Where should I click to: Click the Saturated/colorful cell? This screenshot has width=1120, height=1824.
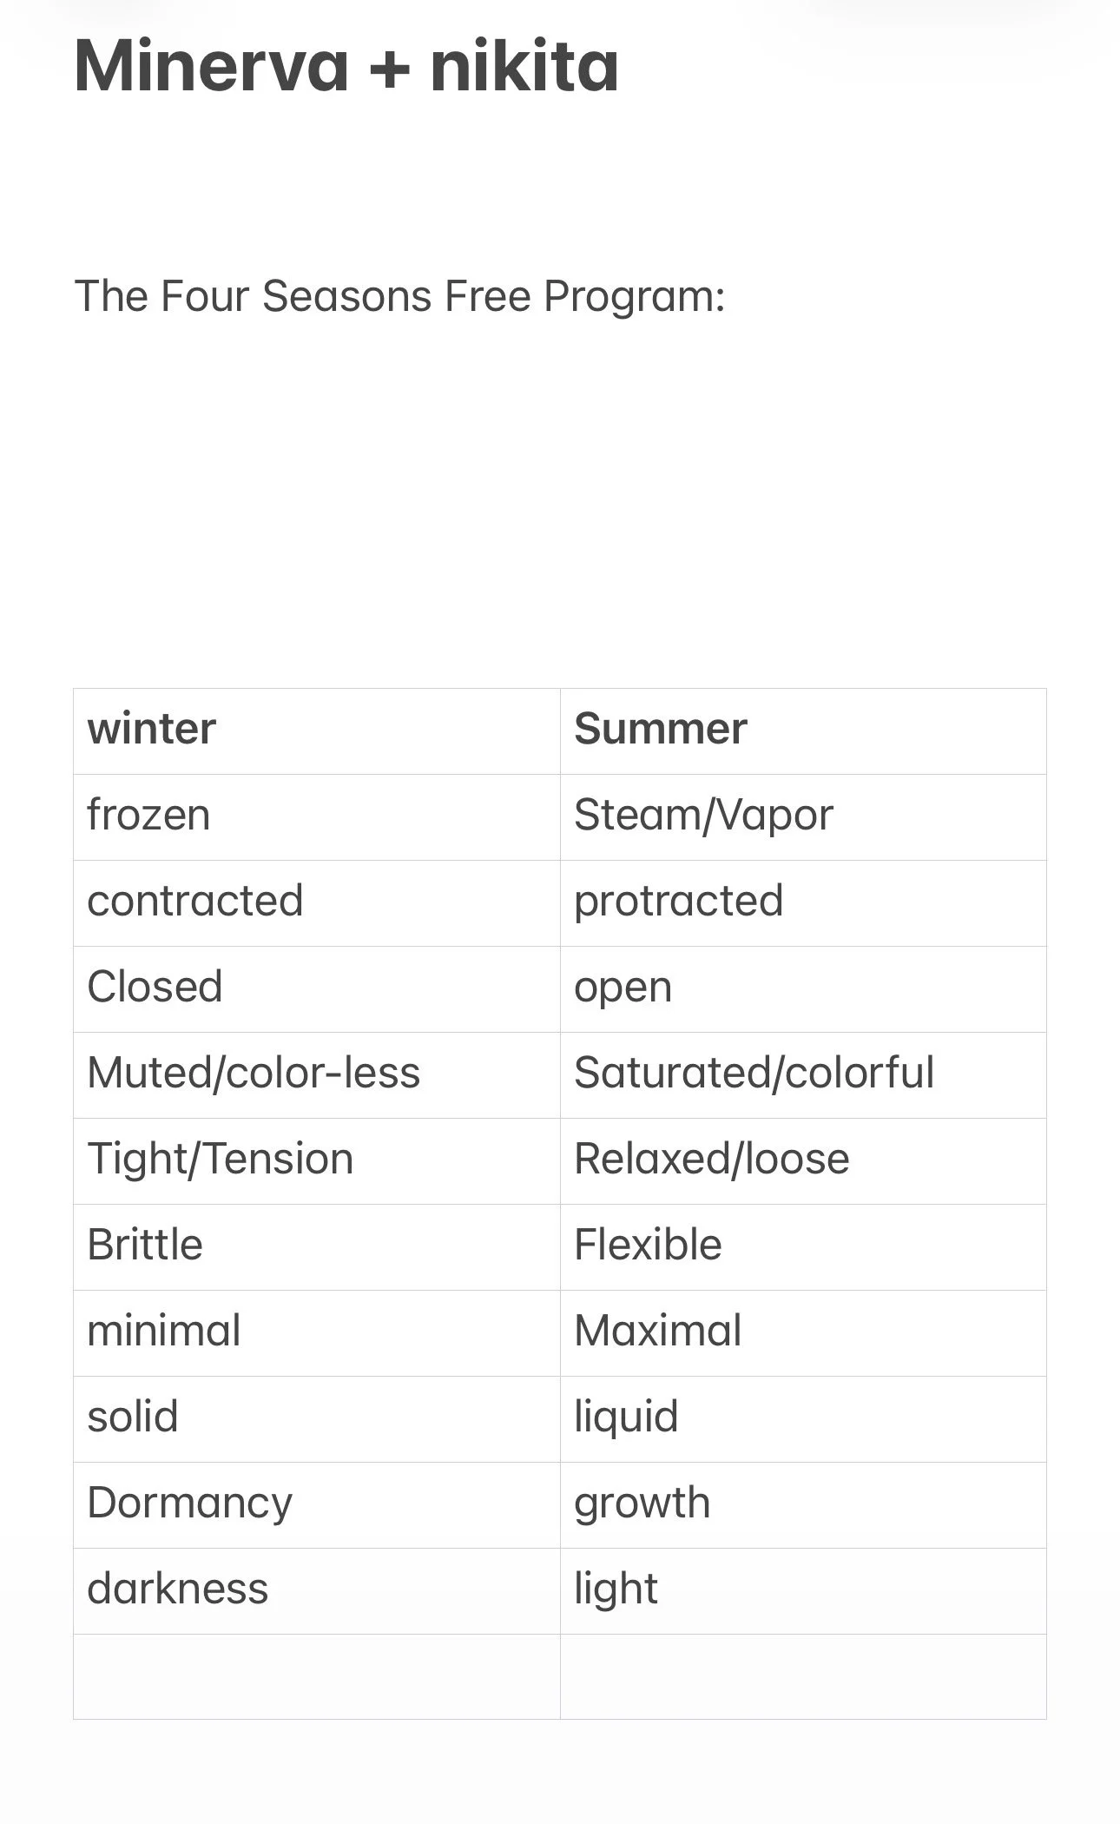pyautogui.click(x=803, y=1075)
